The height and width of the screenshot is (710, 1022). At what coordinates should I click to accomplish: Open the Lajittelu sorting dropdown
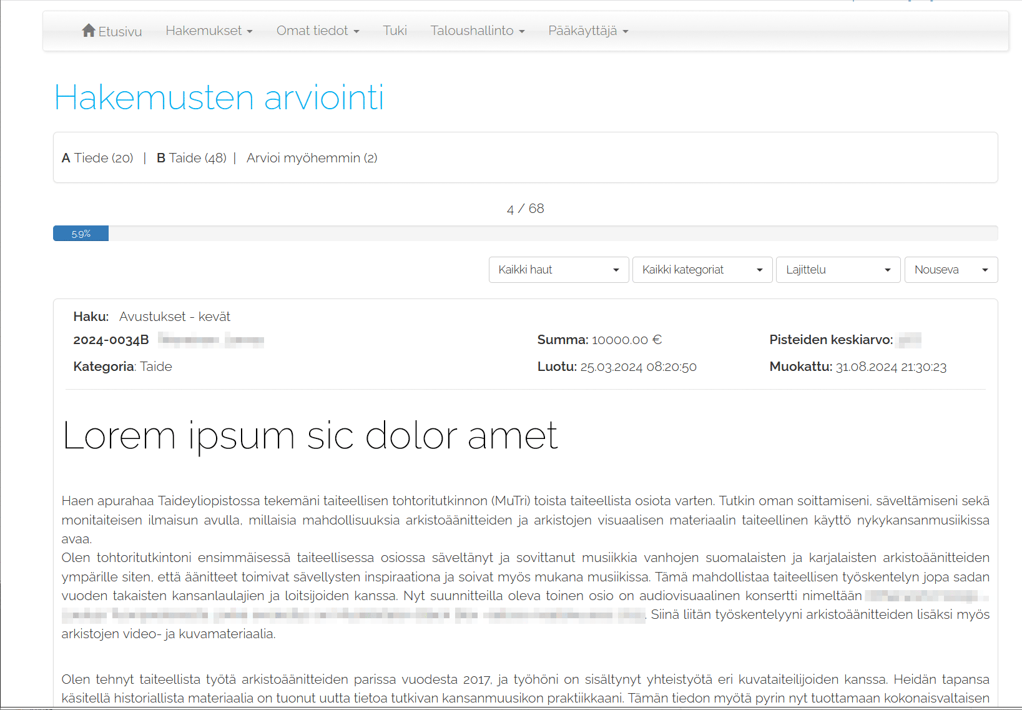point(837,270)
